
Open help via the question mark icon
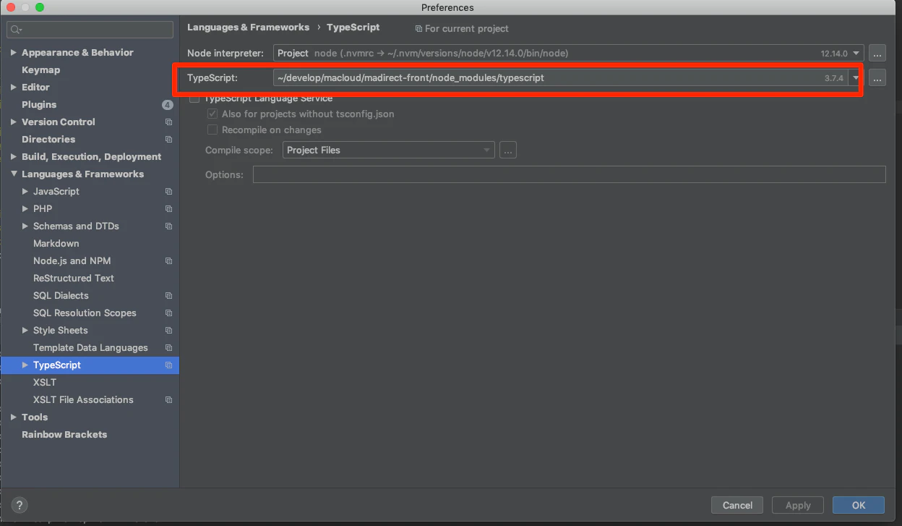pyautogui.click(x=20, y=505)
